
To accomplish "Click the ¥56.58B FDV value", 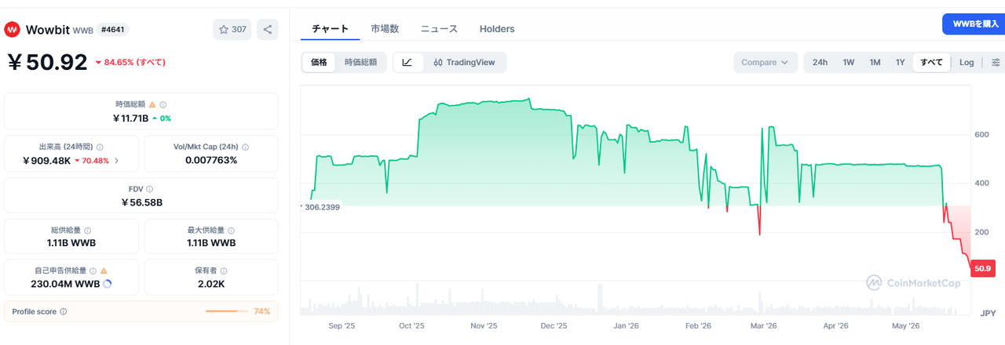I will [142, 202].
